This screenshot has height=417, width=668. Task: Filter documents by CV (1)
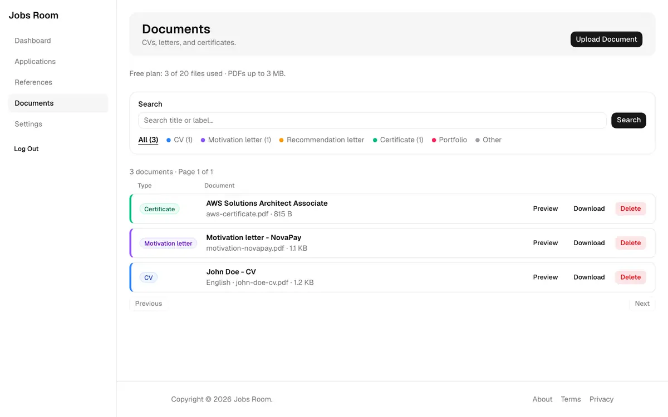point(179,140)
